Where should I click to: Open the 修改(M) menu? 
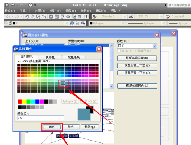coord(71,11)
